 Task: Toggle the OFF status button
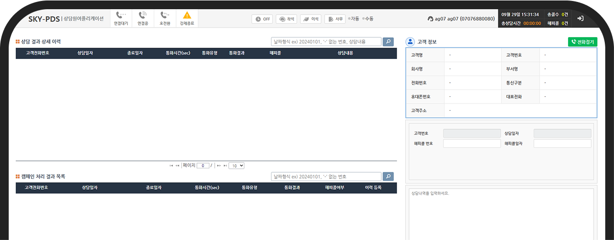click(x=262, y=19)
